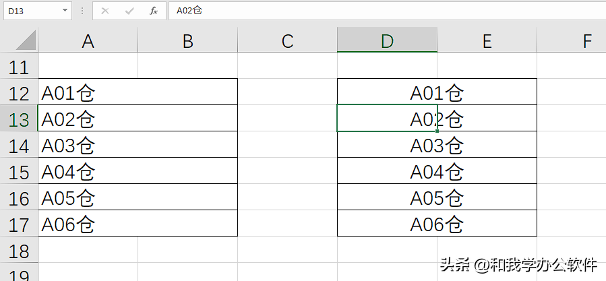Click the formula bar text A02仓
This screenshot has width=606, height=281.
tap(189, 11)
